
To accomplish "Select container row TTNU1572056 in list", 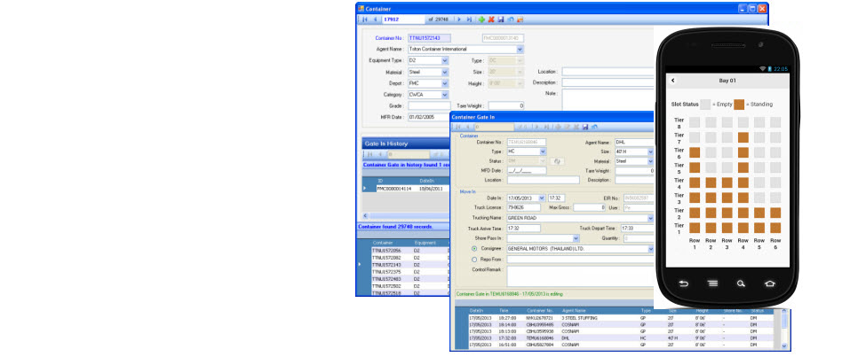I will [x=409, y=251].
